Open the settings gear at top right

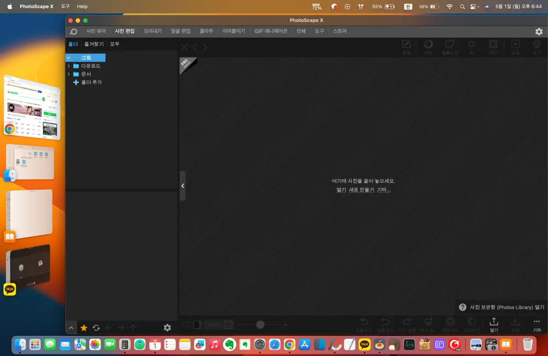[539, 31]
